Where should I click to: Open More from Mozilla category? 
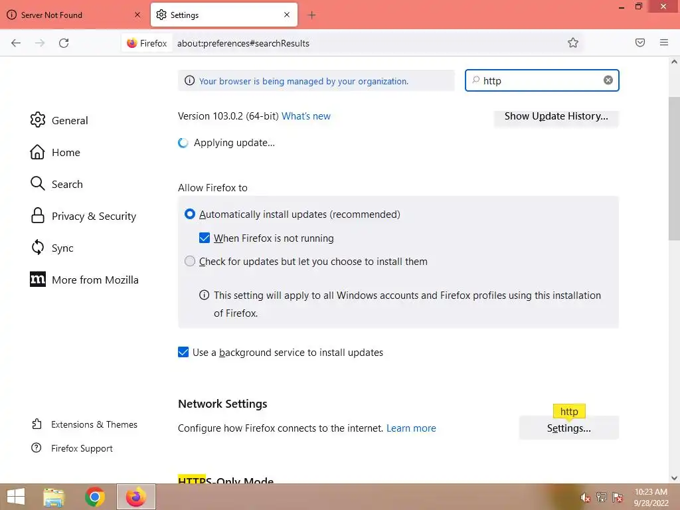[84, 280]
